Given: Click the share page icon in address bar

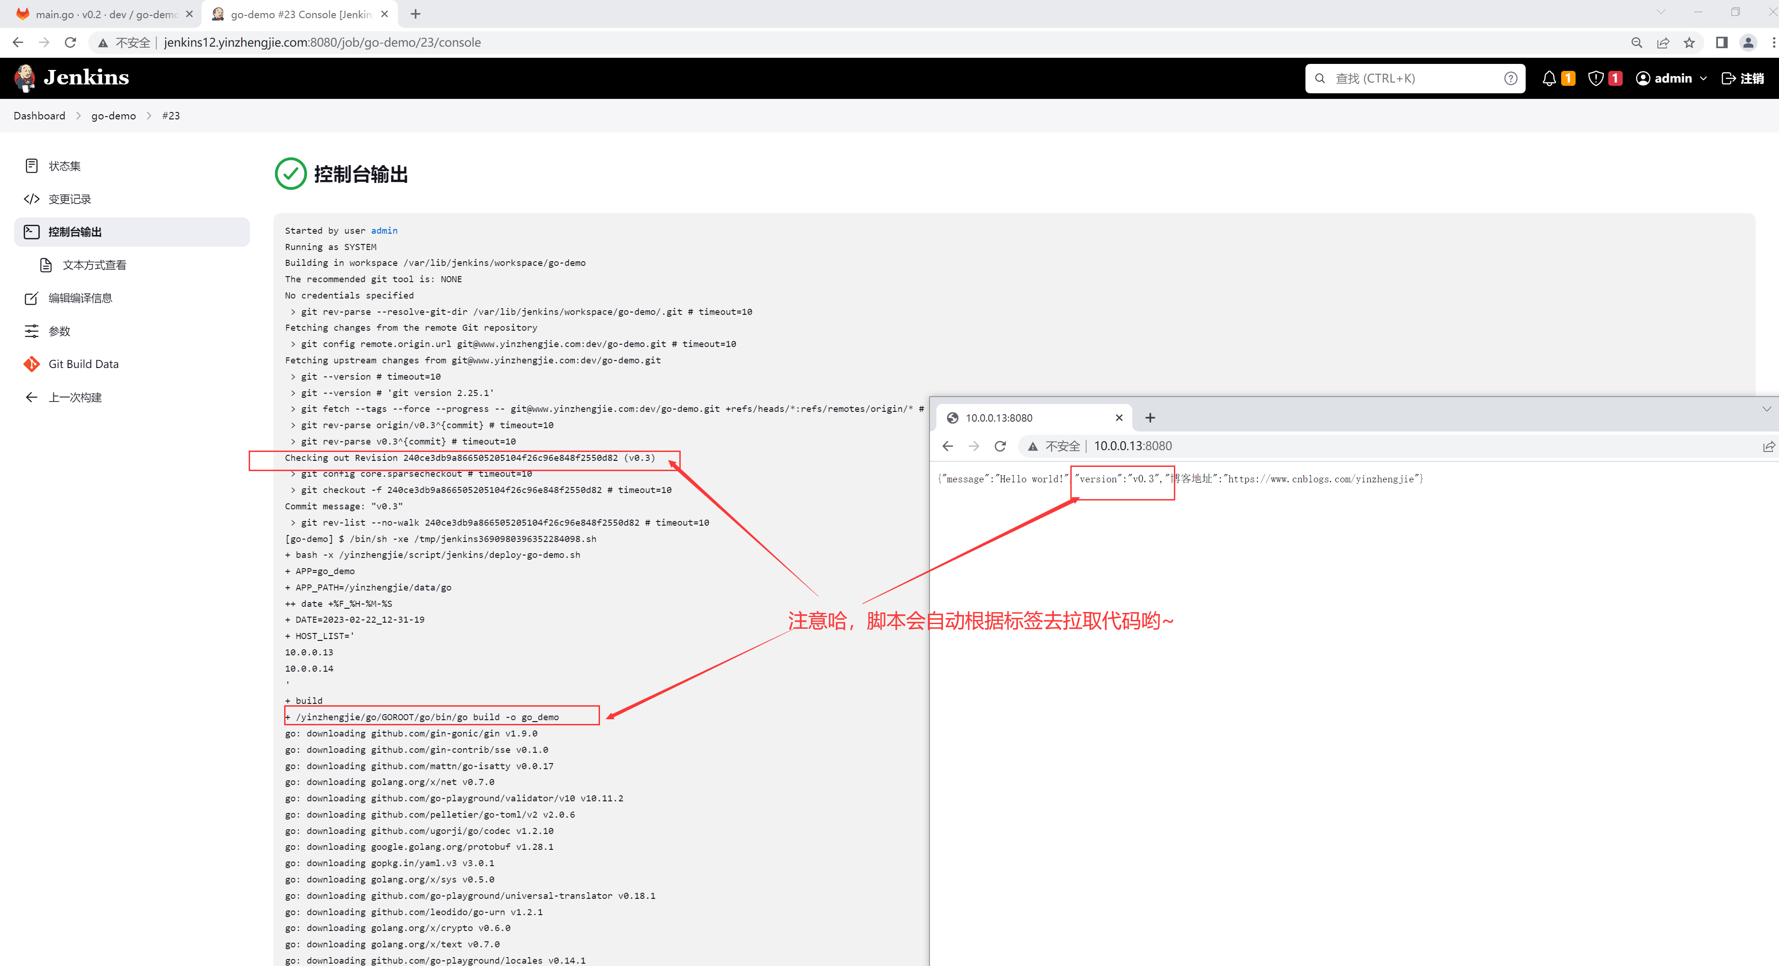Looking at the screenshot, I should point(1663,43).
